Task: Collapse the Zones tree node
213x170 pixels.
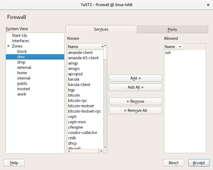Action: point(9,46)
